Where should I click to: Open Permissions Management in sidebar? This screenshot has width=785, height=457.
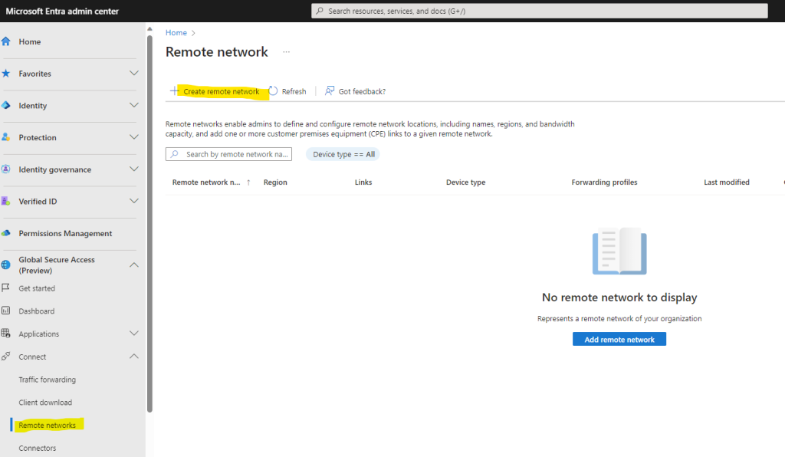(x=66, y=233)
